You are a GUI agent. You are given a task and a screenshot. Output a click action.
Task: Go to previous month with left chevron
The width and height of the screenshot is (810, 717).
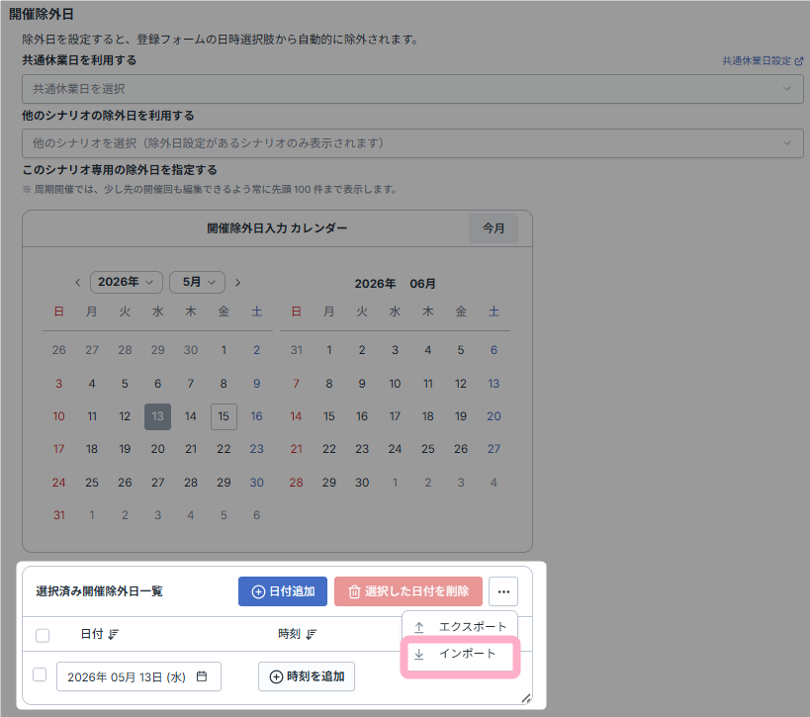(77, 283)
